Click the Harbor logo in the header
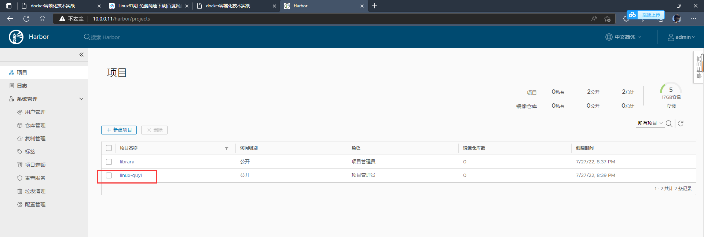The width and height of the screenshot is (704, 237). click(x=16, y=37)
